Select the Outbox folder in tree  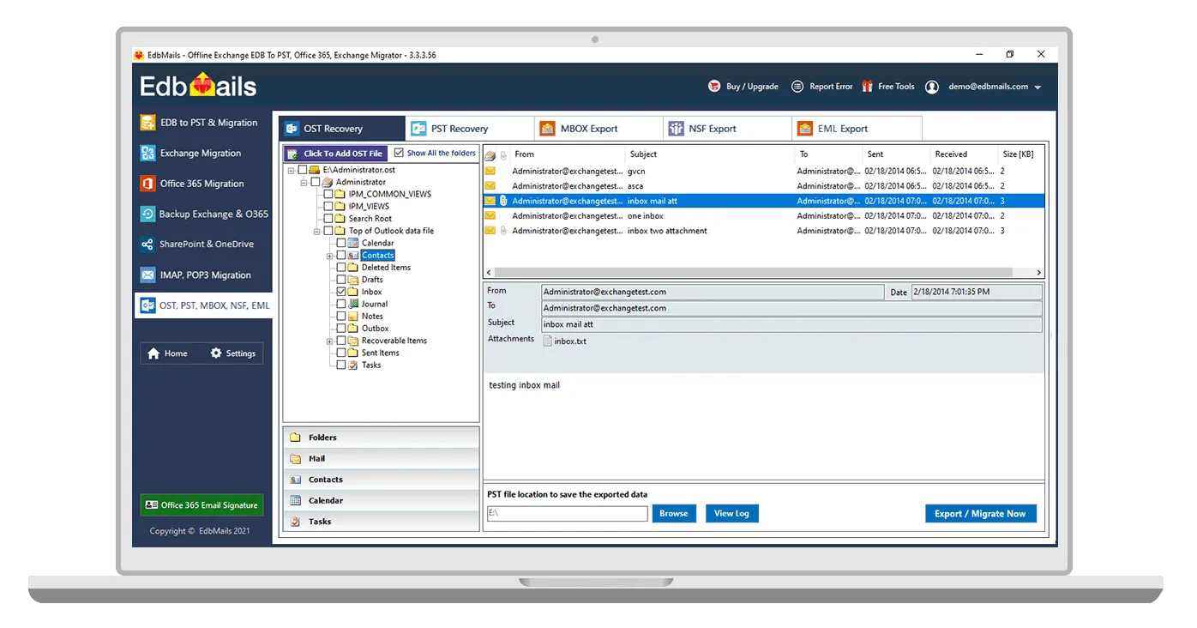[x=375, y=329]
